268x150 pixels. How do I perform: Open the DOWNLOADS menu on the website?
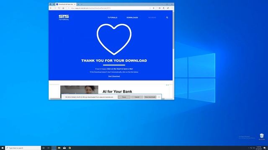tap(132, 17)
